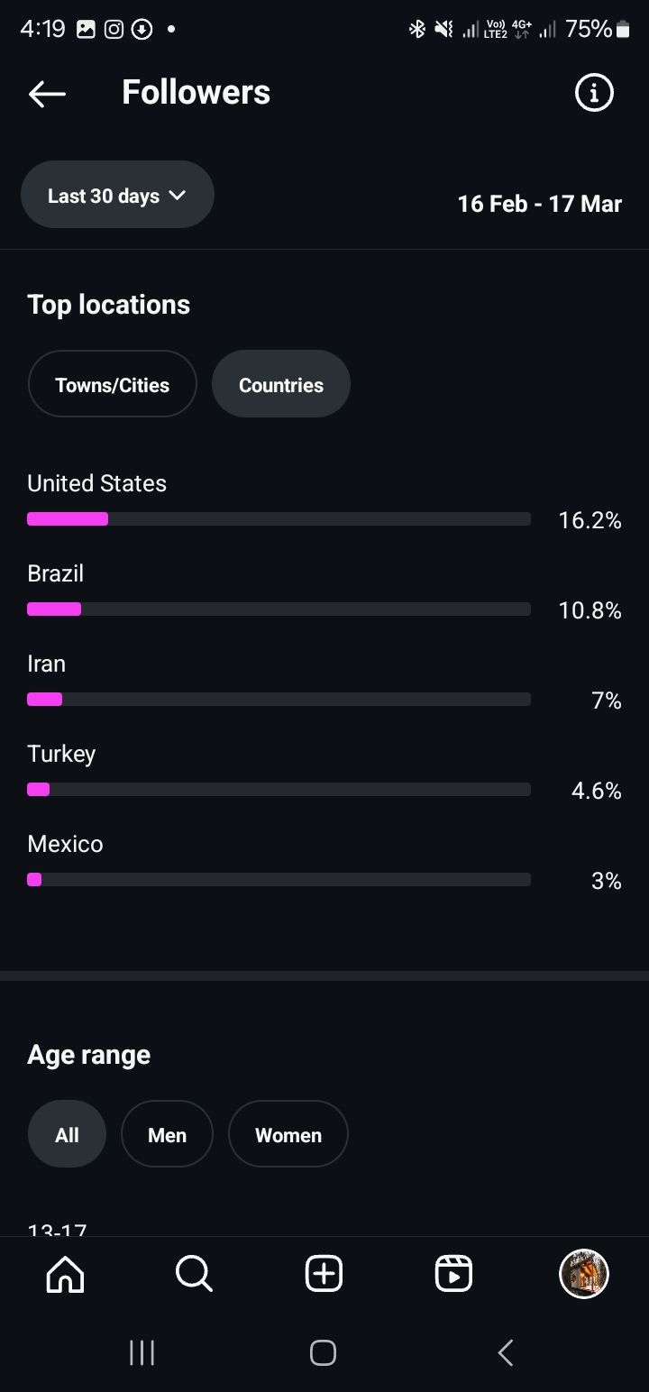Tap the United States percentage bar
The image size is (649, 1392).
pyautogui.click(x=279, y=518)
